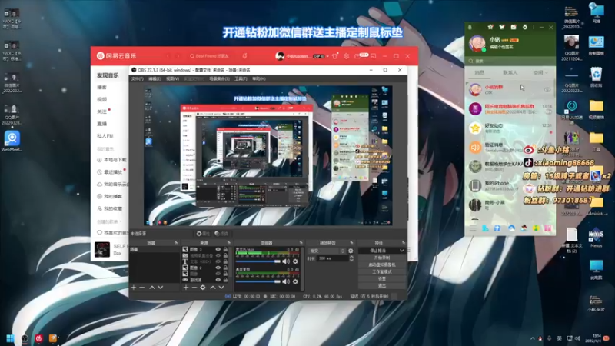Image resolution: width=615 pixels, height=346 pixels.
Task: Move source down in sources panel
Action: 221,288
